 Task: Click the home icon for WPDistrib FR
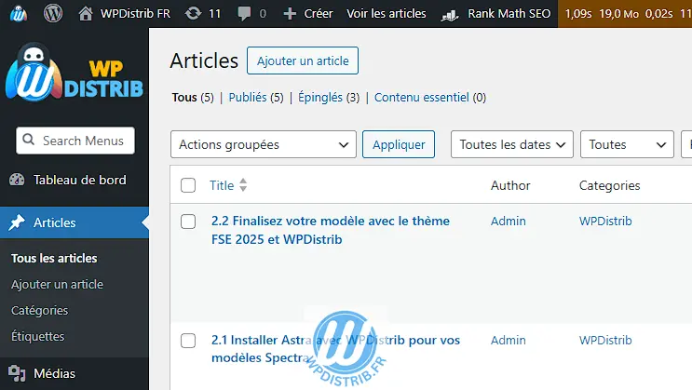pos(86,14)
